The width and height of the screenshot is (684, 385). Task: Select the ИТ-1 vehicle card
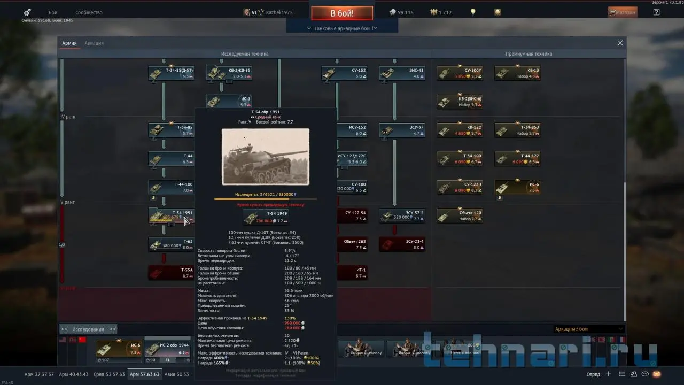point(352,273)
